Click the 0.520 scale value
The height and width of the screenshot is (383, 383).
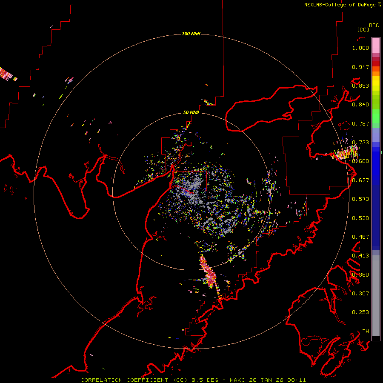click(360, 218)
